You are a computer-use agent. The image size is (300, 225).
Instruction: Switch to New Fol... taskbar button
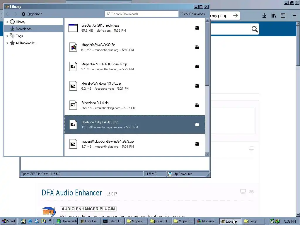coord(160,221)
